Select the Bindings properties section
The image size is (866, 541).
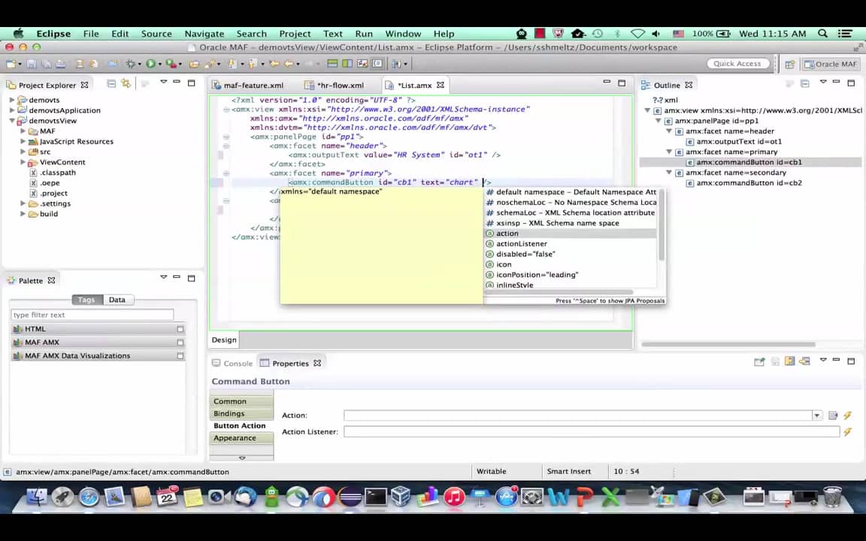pos(241,413)
